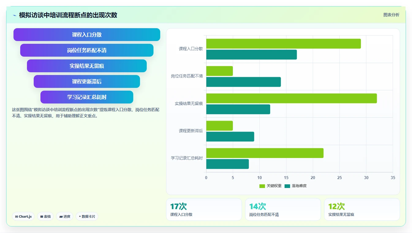Select the 学习记录汇总耗时 funnel step
Screen dimensions: 412x233
tap(87, 97)
